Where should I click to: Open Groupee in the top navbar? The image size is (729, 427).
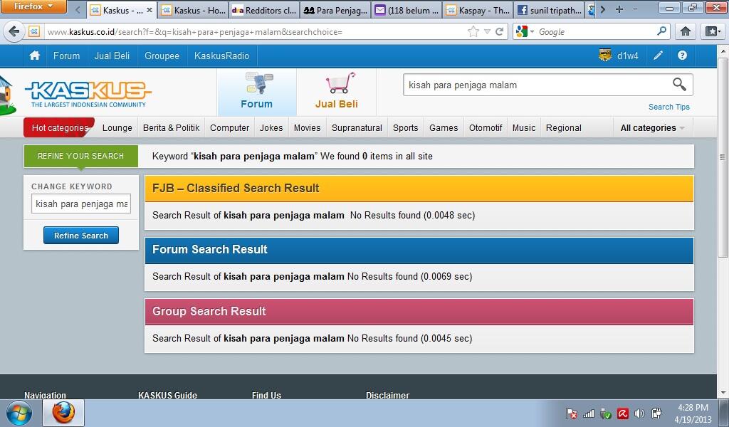[162, 56]
